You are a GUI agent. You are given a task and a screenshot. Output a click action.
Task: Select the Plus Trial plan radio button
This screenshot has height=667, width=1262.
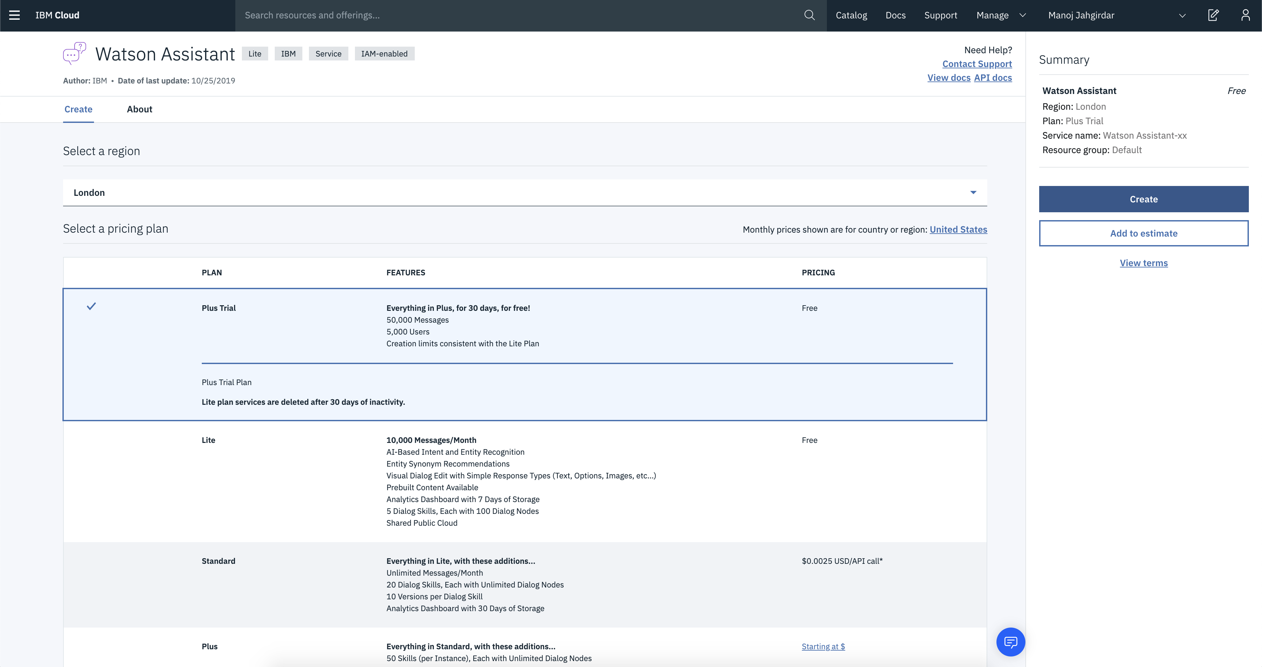click(x=91, y=306)
